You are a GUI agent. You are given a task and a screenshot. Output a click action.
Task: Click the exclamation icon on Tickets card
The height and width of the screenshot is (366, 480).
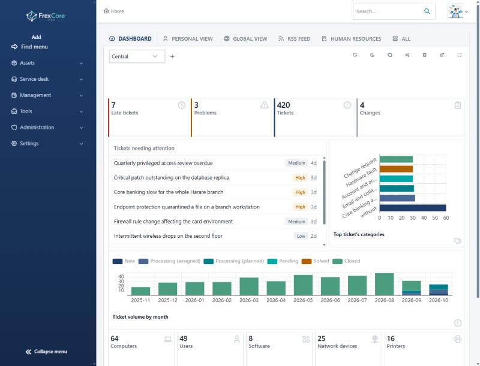pyautogui.click(x=347, y=105)
